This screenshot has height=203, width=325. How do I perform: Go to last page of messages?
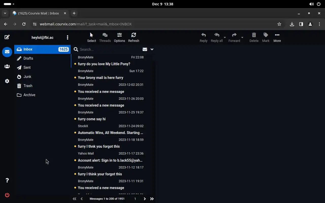pos(152,199)
